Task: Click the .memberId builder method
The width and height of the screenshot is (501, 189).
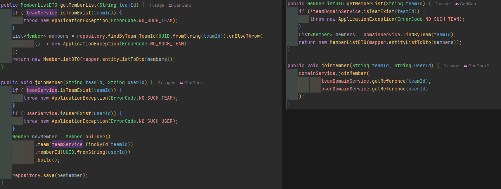Action: (x=47, y=152)
